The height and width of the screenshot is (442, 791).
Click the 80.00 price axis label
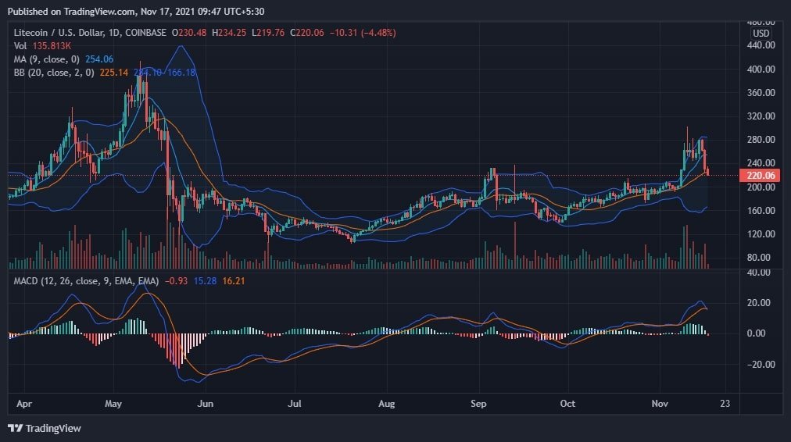click(x=759, y=258)
